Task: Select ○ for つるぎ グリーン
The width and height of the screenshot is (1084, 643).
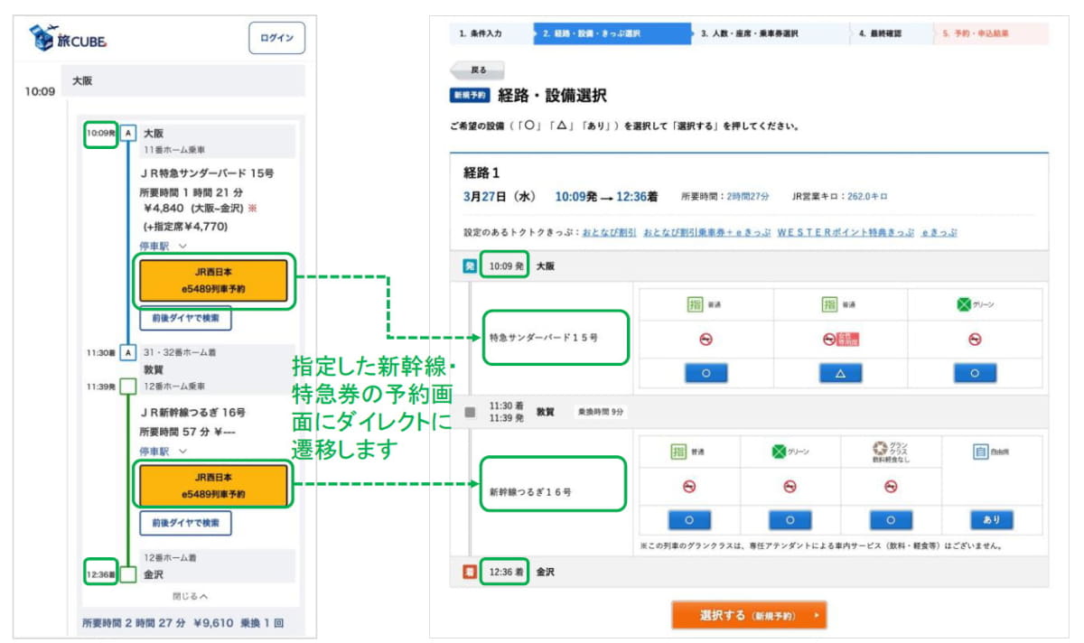Action: pos(790,520)
